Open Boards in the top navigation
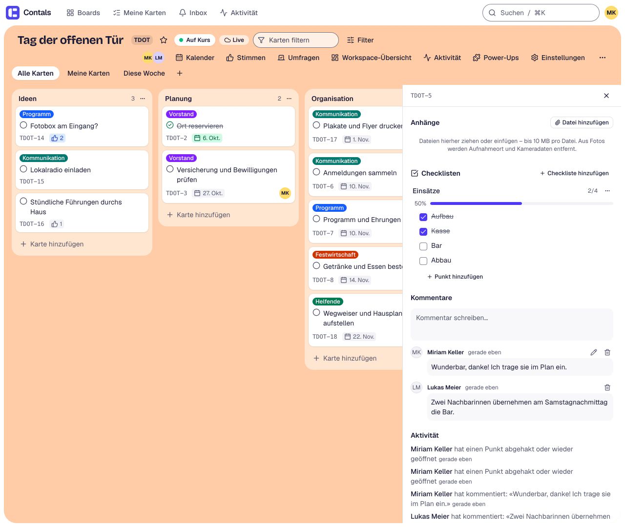Image resolution: width=625 pixels, height=527 pixels. (x=83, y=13)
